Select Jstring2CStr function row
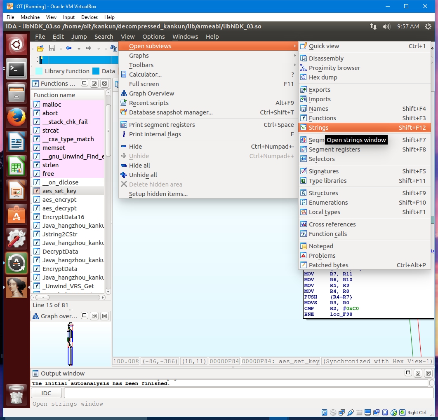The width and height of the screenshot is (438, 420). pyautogui.click(x=68, y=234)
